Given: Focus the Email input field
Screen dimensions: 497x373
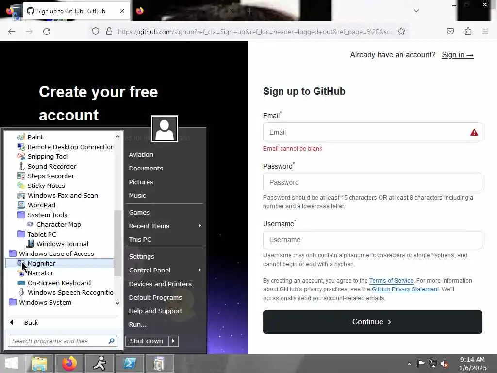Looking at the screenshot, I should [x=372, y=132].
